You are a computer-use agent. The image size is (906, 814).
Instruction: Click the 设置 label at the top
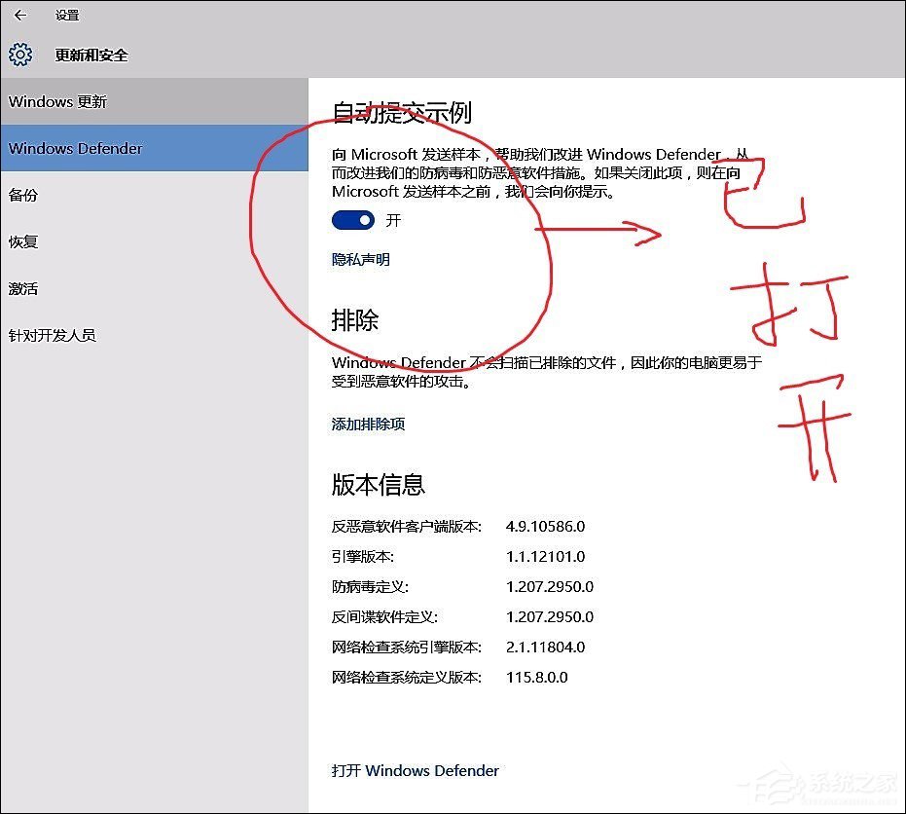(67, 15)
